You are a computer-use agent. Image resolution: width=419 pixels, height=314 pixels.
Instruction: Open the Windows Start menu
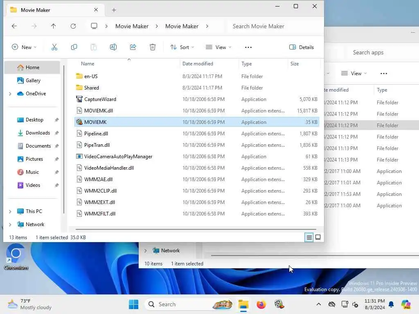pos(134,304)
